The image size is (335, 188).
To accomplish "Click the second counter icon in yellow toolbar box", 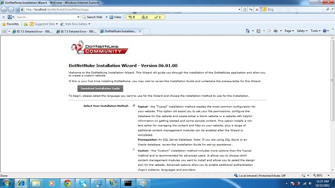I will click(x=145, y=17).
